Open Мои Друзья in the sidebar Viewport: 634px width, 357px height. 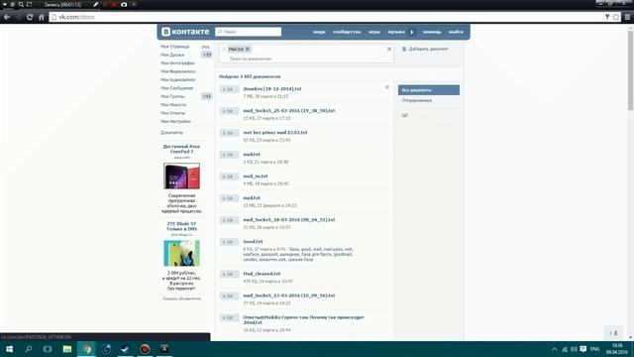point(172,55)
